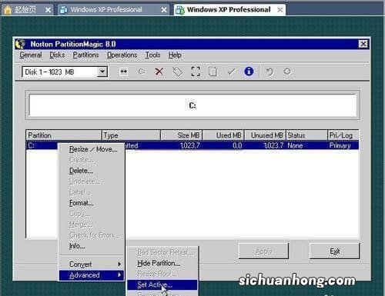
Task: Open the Help menu
Action: [x=175, y=55]
